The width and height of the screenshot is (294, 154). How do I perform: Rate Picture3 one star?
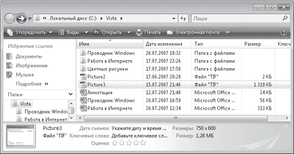pyautogui.click(x=115, y=143)
